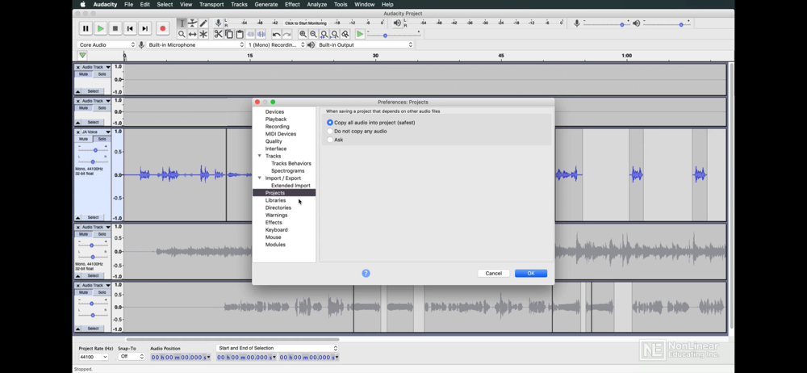The width and height of the screenshot is (807, 373).
Task: Open the Transport menu
Action: pyautogui.click(x=211, y=5)
